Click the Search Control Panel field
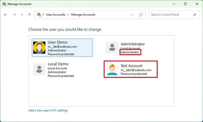This screenshot has height=122, width=203. coord(171,15)
